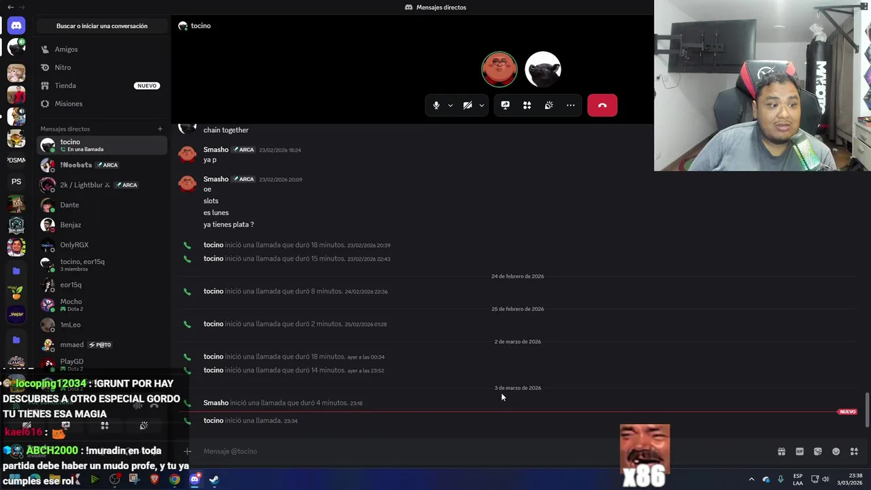Hang up the call with red button

pyautogui.click(x=602, y=105)
